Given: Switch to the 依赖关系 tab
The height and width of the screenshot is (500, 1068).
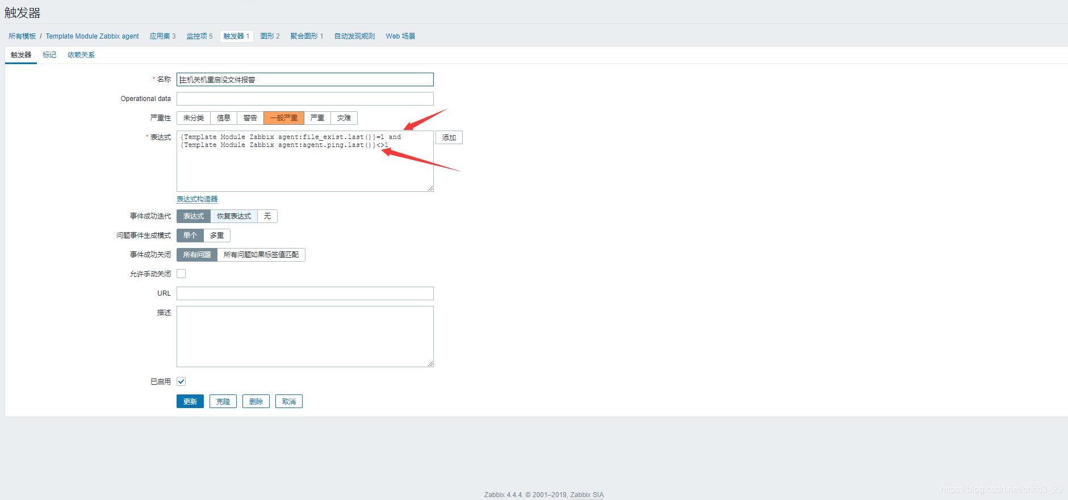Looking at the screenshot, I should [x=81, y=55].
